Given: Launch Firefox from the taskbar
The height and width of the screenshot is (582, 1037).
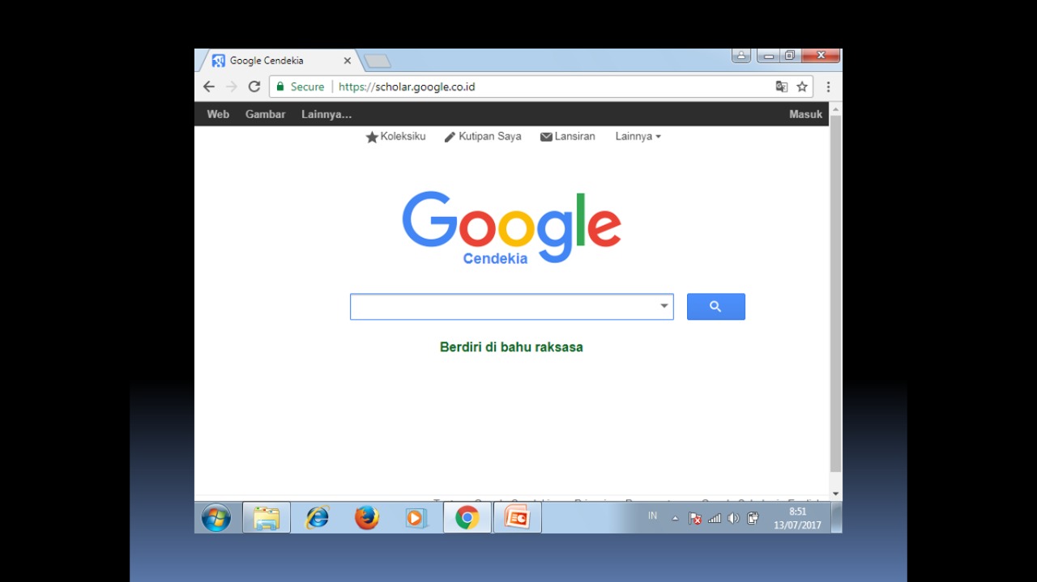Looking at the screenshot, I should [367, 517].
